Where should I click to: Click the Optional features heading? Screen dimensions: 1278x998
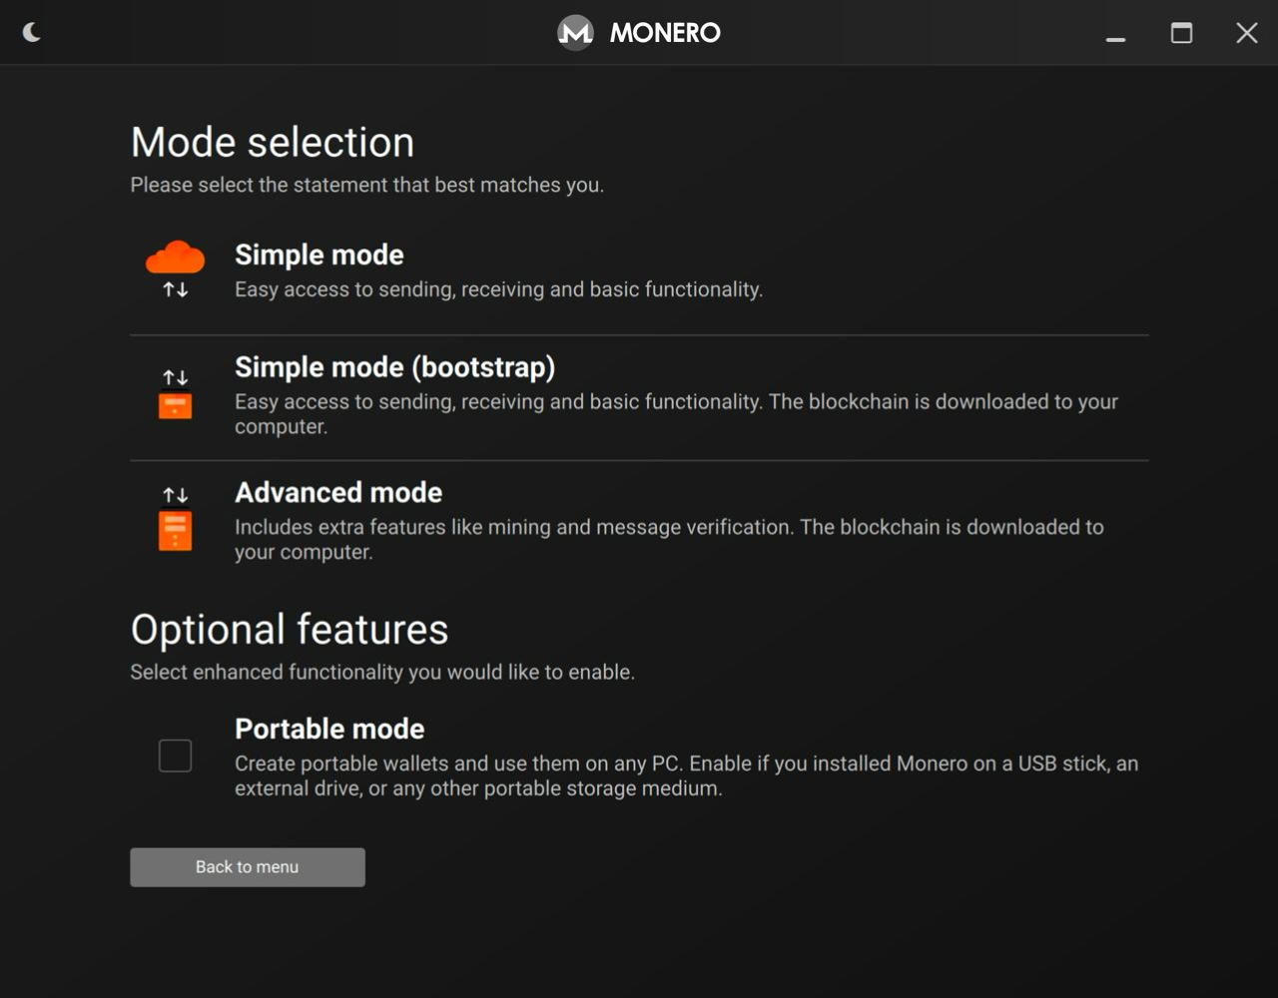tap(290, 630)
